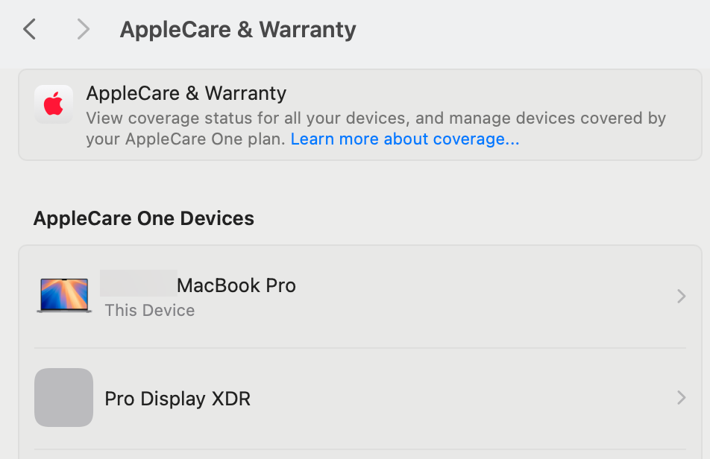Go back with the left chevron
Viewport: 710px width, 459px height.
pyautogui.click(x=30, y=30)
